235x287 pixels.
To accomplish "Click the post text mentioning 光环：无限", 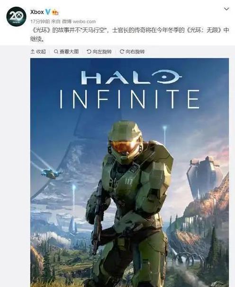I will point(129,35).
